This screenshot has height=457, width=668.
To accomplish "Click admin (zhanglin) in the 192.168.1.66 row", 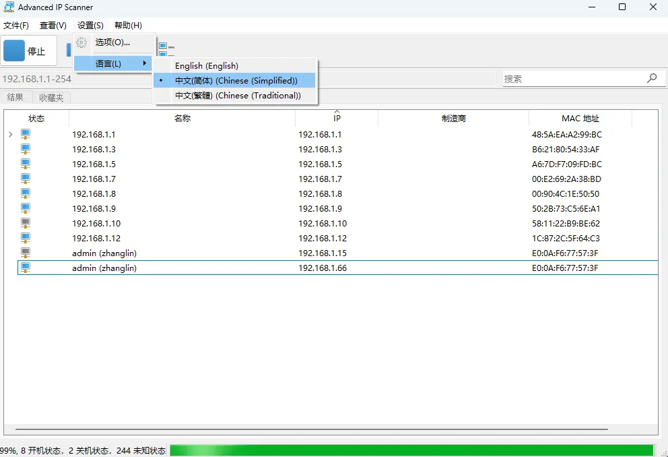I will [104, 268].
